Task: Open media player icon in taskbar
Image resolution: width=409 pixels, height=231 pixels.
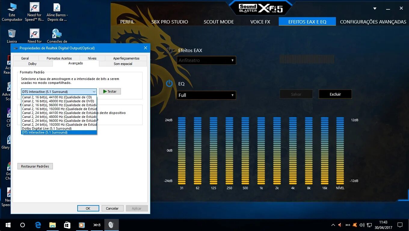Action: coord(81,225)
